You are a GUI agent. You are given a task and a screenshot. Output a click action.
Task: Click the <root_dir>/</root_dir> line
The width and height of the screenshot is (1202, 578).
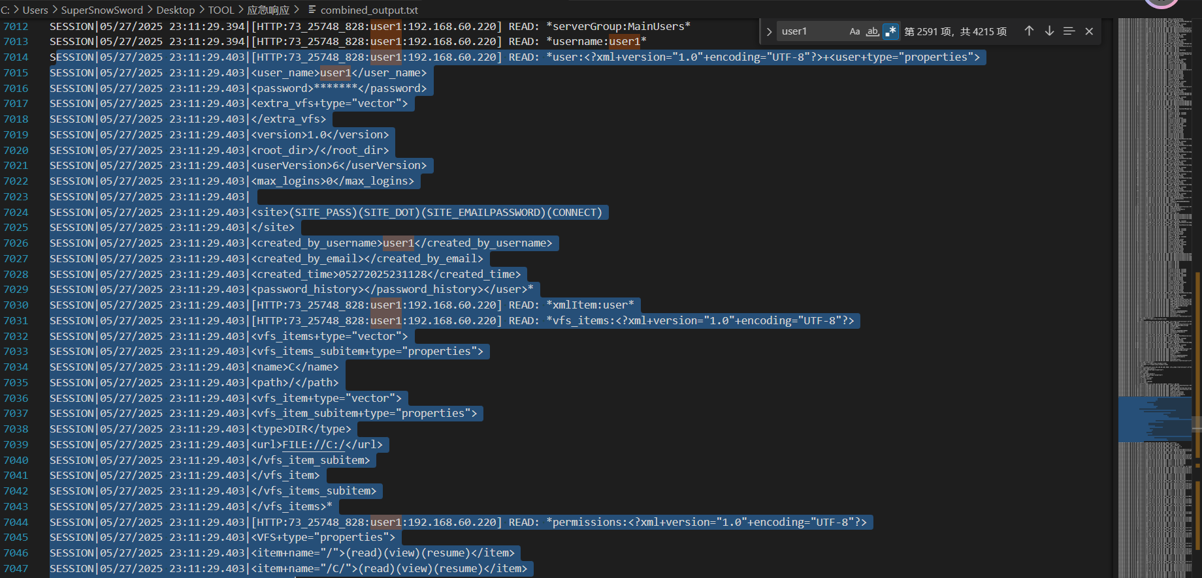[x=320, y=151]
